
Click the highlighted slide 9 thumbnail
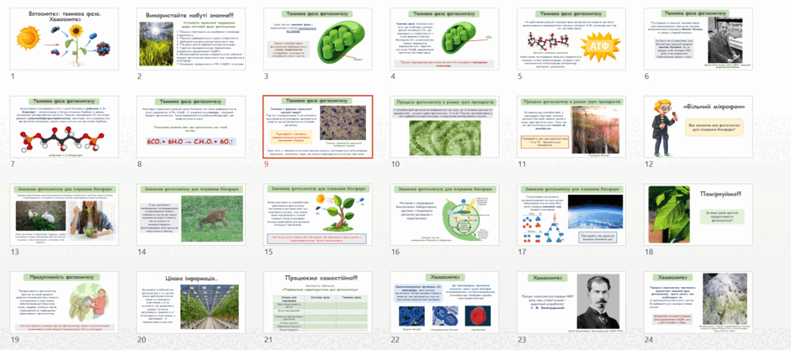318,127
